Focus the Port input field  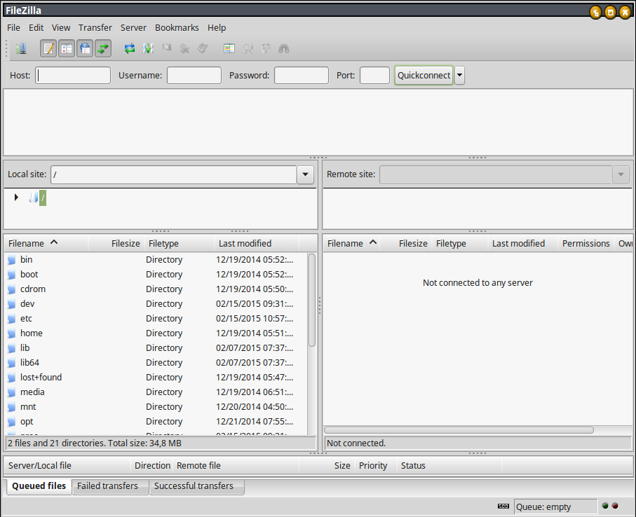374,76
